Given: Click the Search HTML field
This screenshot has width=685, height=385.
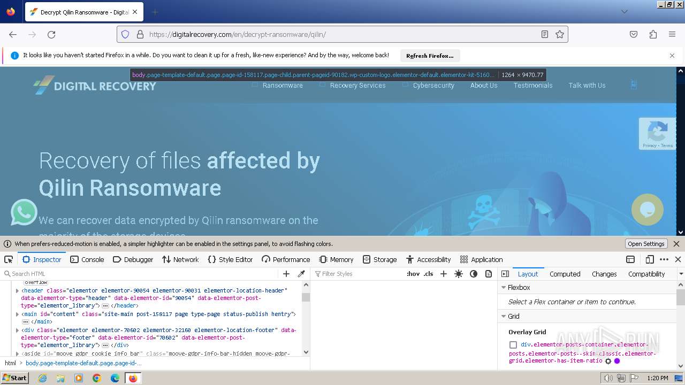Looking at the screenshot, I should pyautogui.click(x=140, y=274).
